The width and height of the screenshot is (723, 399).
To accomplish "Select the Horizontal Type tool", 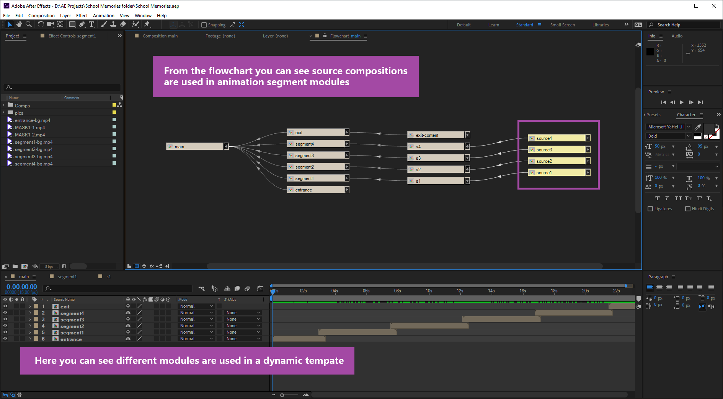I will (x=91, y=24).
